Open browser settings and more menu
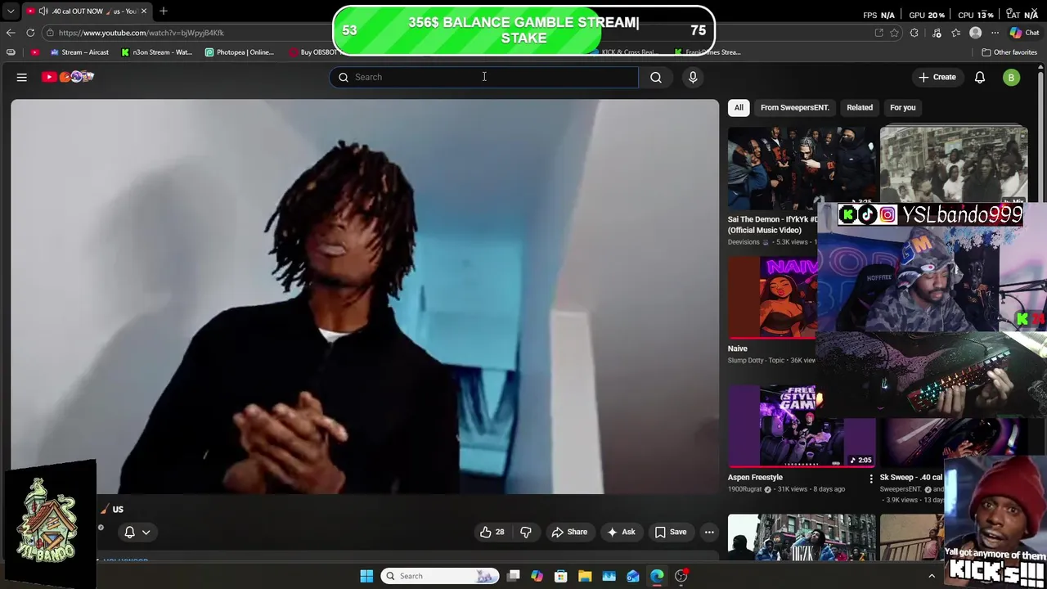1047x589 pixels. tap(995, 33)
